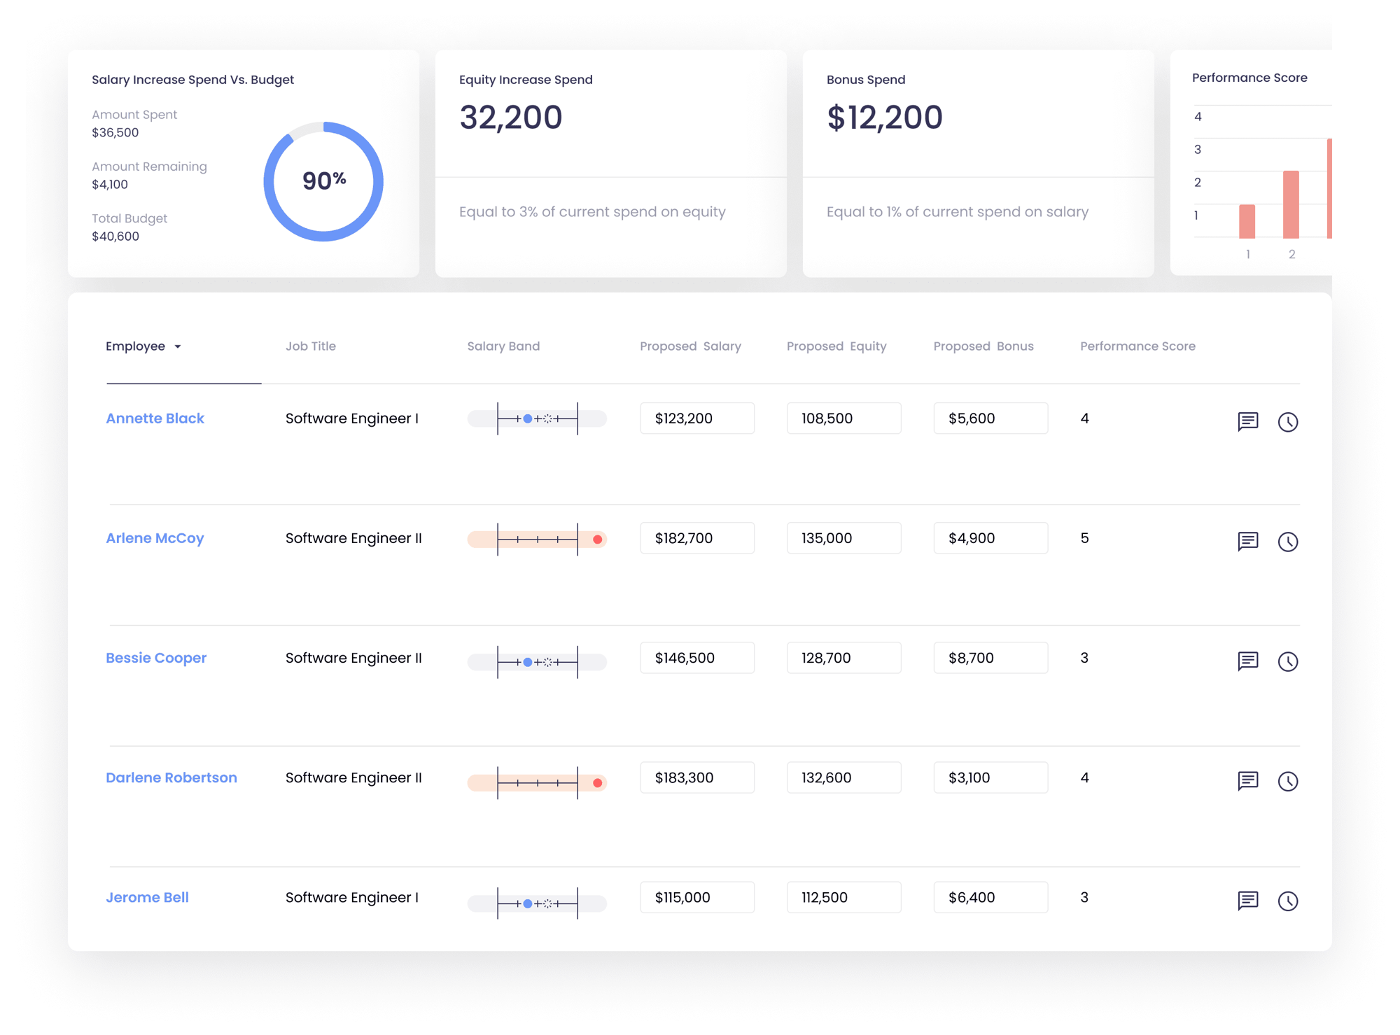The height and width of the screenshot is (1035, 1400).
Task: View history clock for Annette Black
Action: point(1287,422)
